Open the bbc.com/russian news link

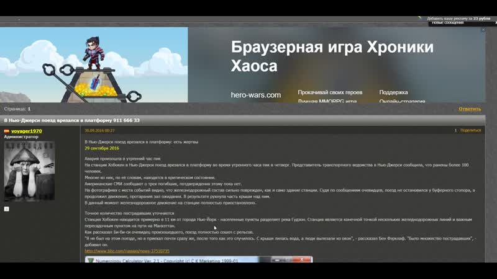127,251
